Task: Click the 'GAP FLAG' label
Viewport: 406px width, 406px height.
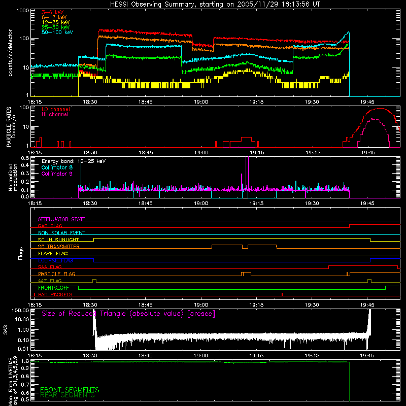Action: pos(50,226)
